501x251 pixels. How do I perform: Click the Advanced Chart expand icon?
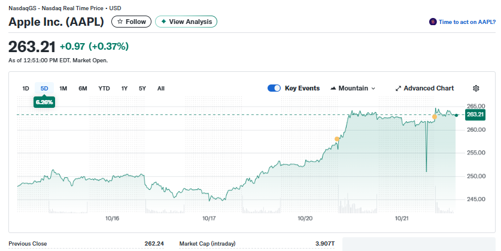coord(398,89)
